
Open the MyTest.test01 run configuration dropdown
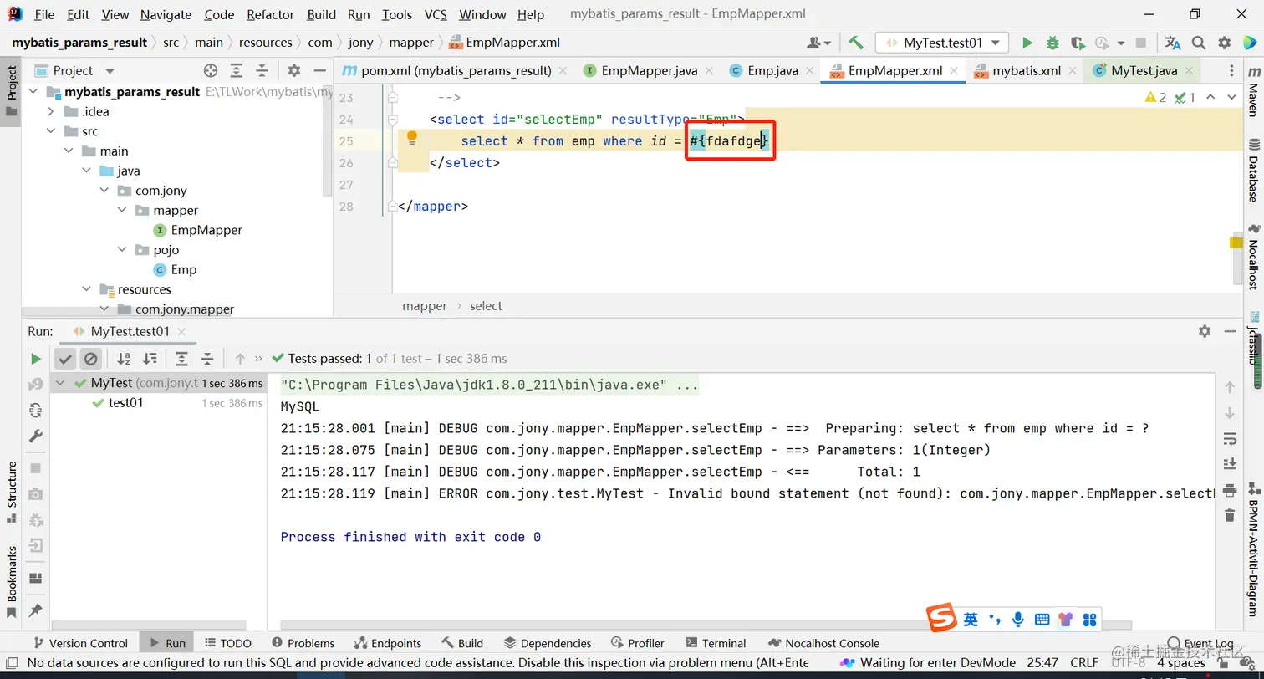(942, 43)
